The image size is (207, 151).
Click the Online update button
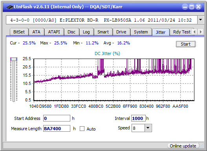pos(183,146)
